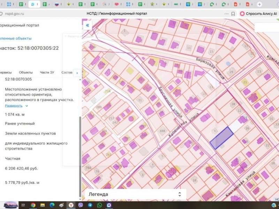Screen dimensions: 279x209
Task: Open Microsoft Edge from the taskbar
Action: [52, 205]
